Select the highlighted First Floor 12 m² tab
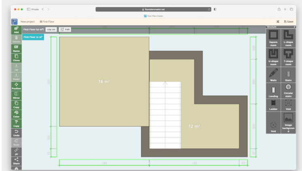 tap(33, 37)
